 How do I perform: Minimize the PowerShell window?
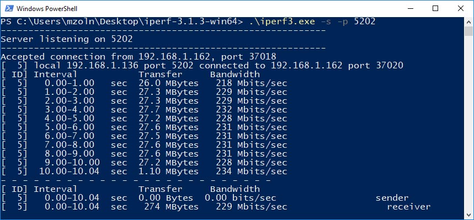click(x=410, y=8)
